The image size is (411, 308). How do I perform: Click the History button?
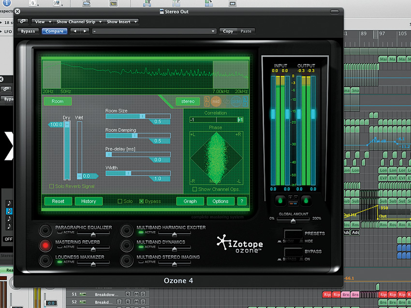pos(88,201)
